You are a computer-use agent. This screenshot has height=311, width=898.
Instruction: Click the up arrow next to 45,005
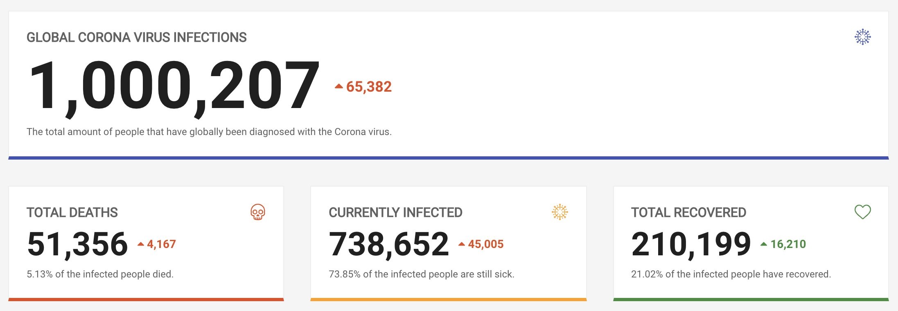click(x=462, y=244)
